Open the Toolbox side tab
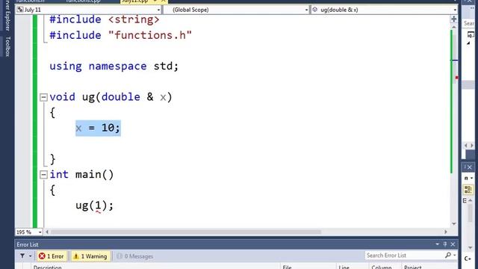Viewport: 478px width, 269px height. pyautogui.click(x=7, y=46)
